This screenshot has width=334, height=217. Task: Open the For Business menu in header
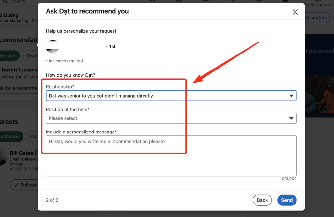coord(317,5)
